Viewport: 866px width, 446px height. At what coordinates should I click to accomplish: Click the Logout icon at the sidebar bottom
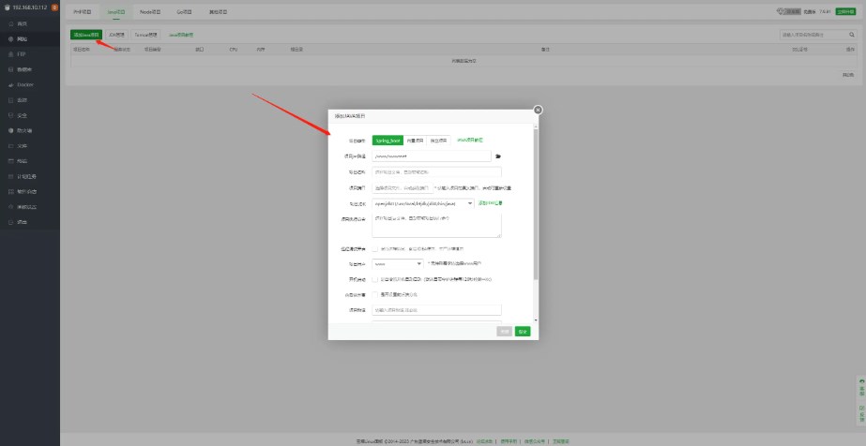(x=11, y=222)
